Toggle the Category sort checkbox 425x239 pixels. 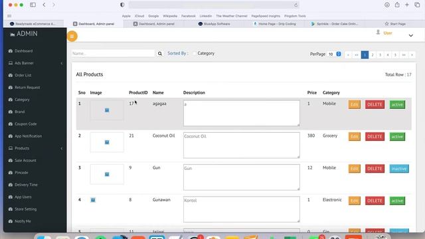coord(194,53)
